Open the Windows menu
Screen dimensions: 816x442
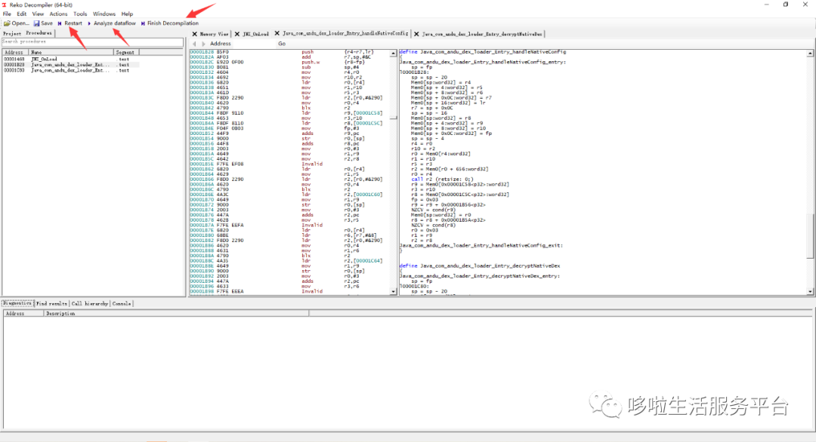(104, 14)
